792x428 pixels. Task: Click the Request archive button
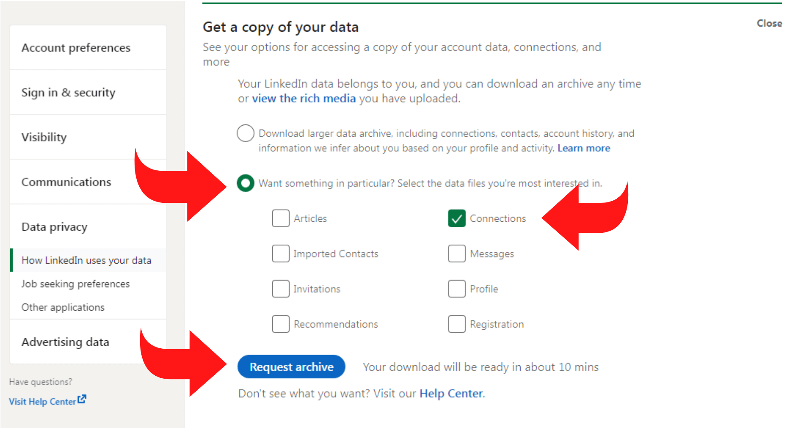(x=291, y=367)
